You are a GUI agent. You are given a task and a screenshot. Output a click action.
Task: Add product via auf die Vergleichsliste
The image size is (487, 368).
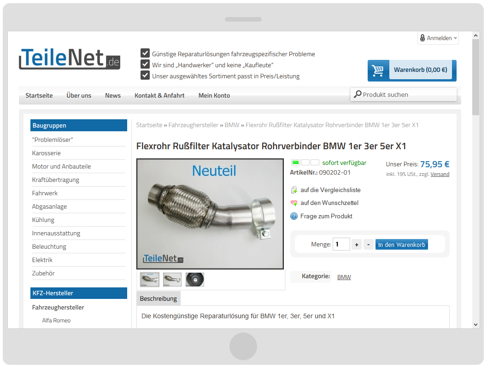point(330,190)
